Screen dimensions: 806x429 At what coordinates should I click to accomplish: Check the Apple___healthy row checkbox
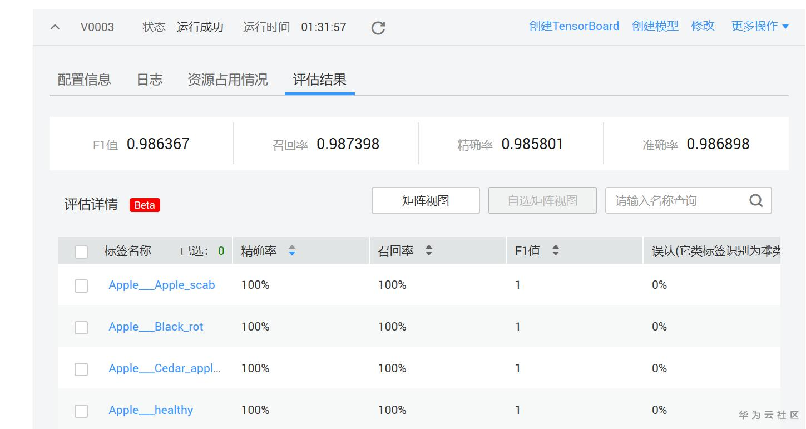pyautogui.click(x=81, y=411)
